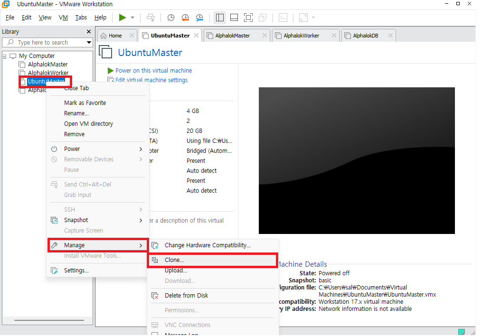This screenshot has width=482, height=336.
Task: Open the power options dropdown arrow
Action: [x=132, y=18]
